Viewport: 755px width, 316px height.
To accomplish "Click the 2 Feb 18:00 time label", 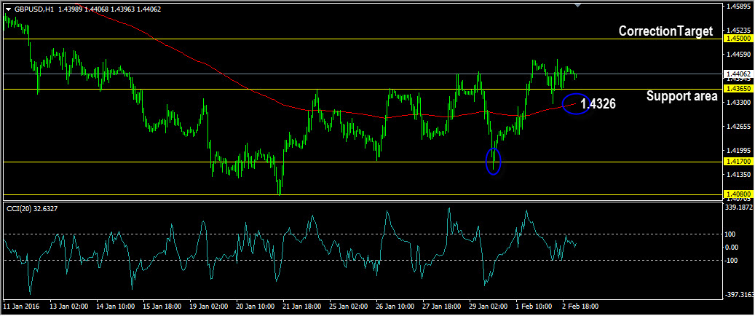I will (x=580, y=307).
